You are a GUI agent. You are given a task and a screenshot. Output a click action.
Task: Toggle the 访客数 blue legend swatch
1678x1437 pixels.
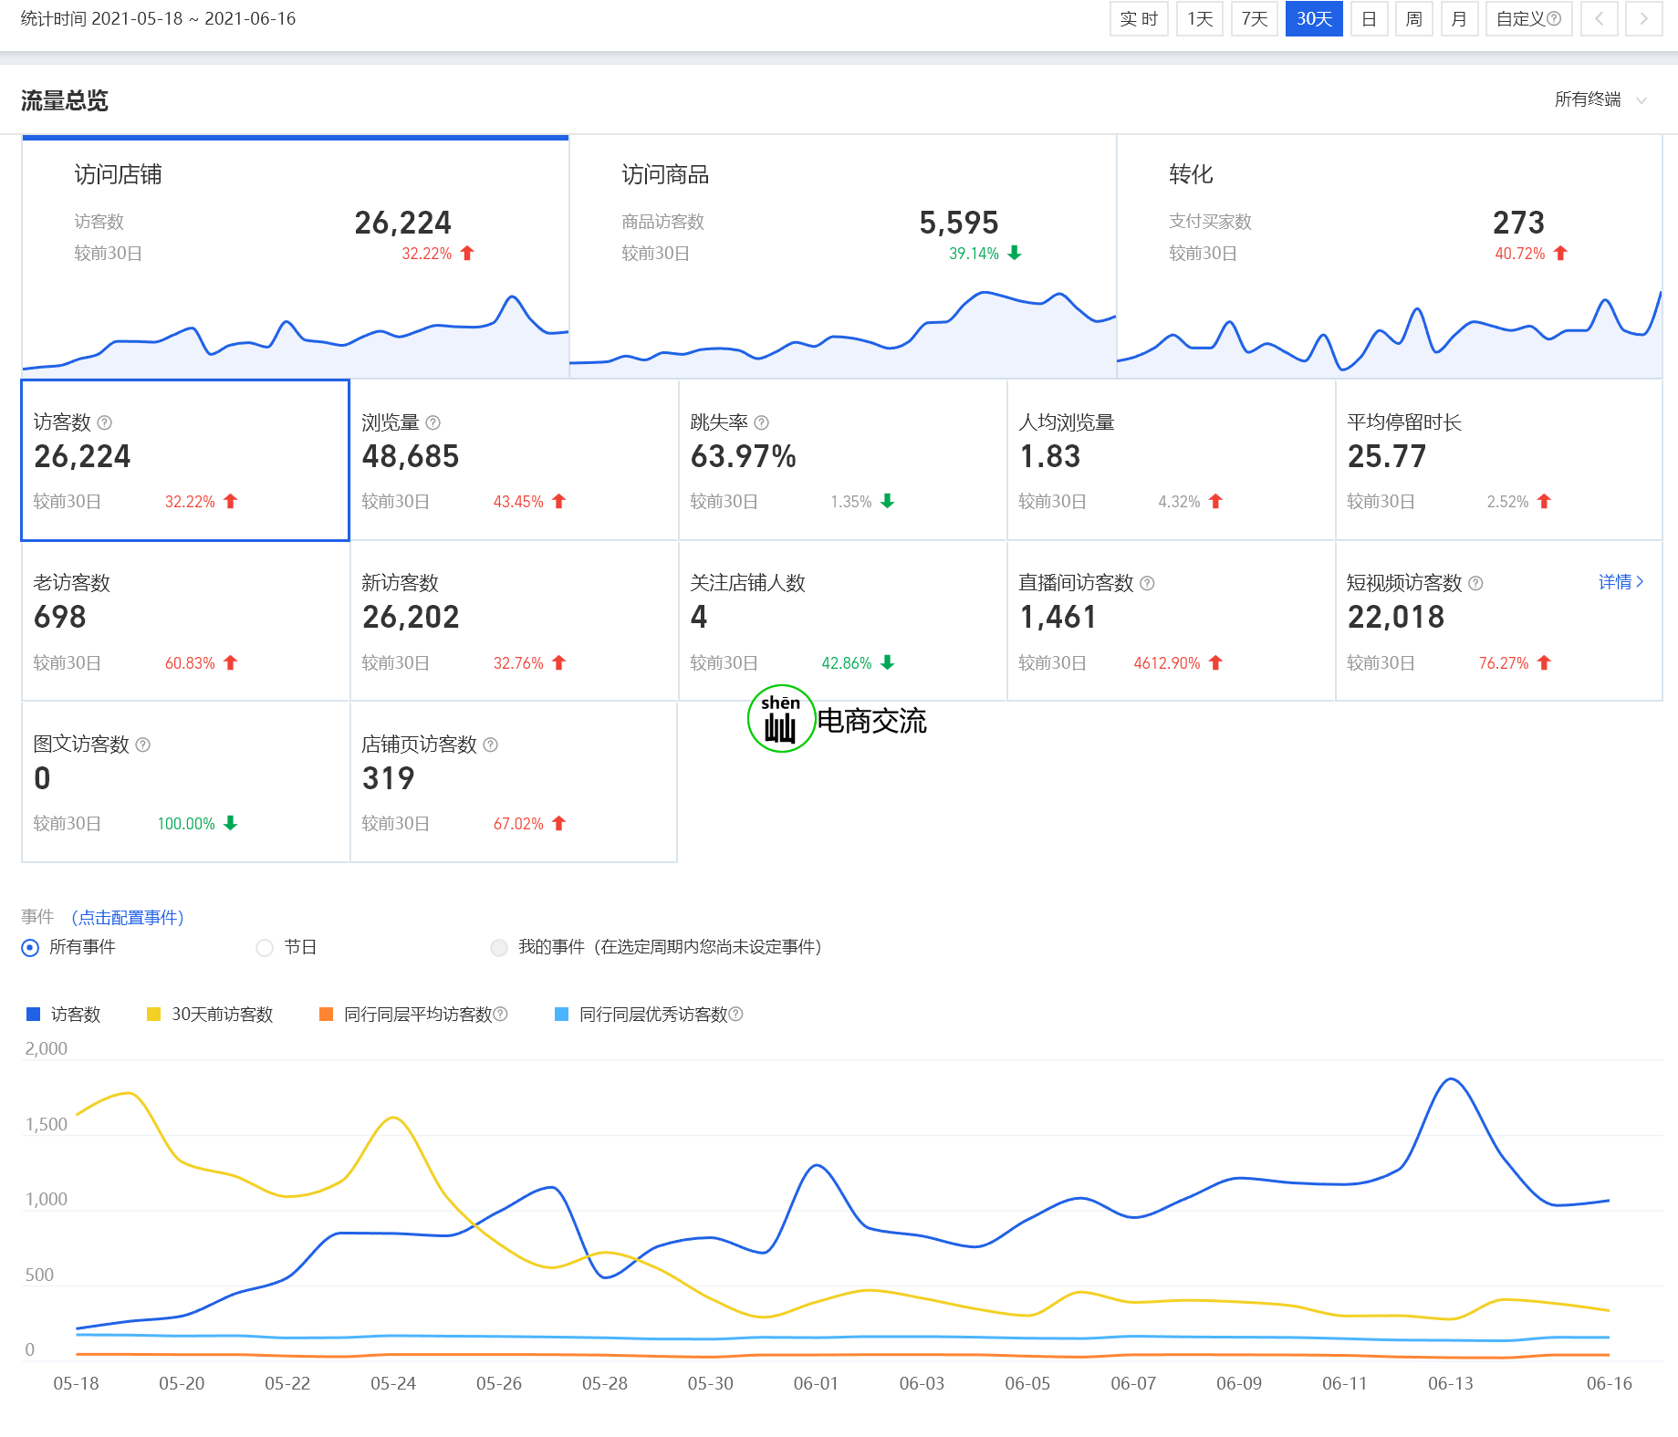pyautogui.click(x=34, y=1014)
